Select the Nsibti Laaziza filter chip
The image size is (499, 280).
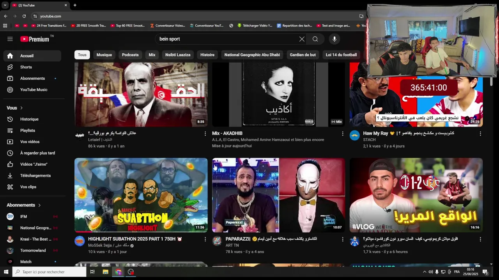coord(178,55)
